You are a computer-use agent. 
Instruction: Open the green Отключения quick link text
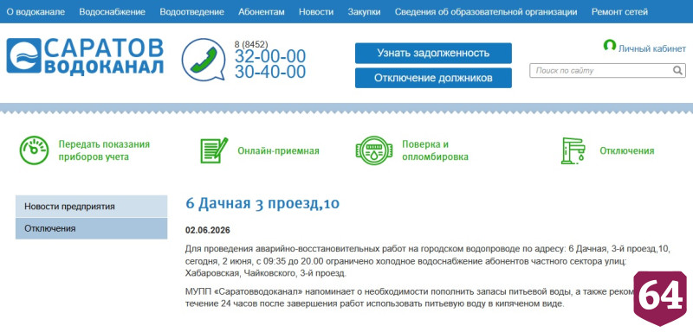pyautogui.click(x=626, y=150)
